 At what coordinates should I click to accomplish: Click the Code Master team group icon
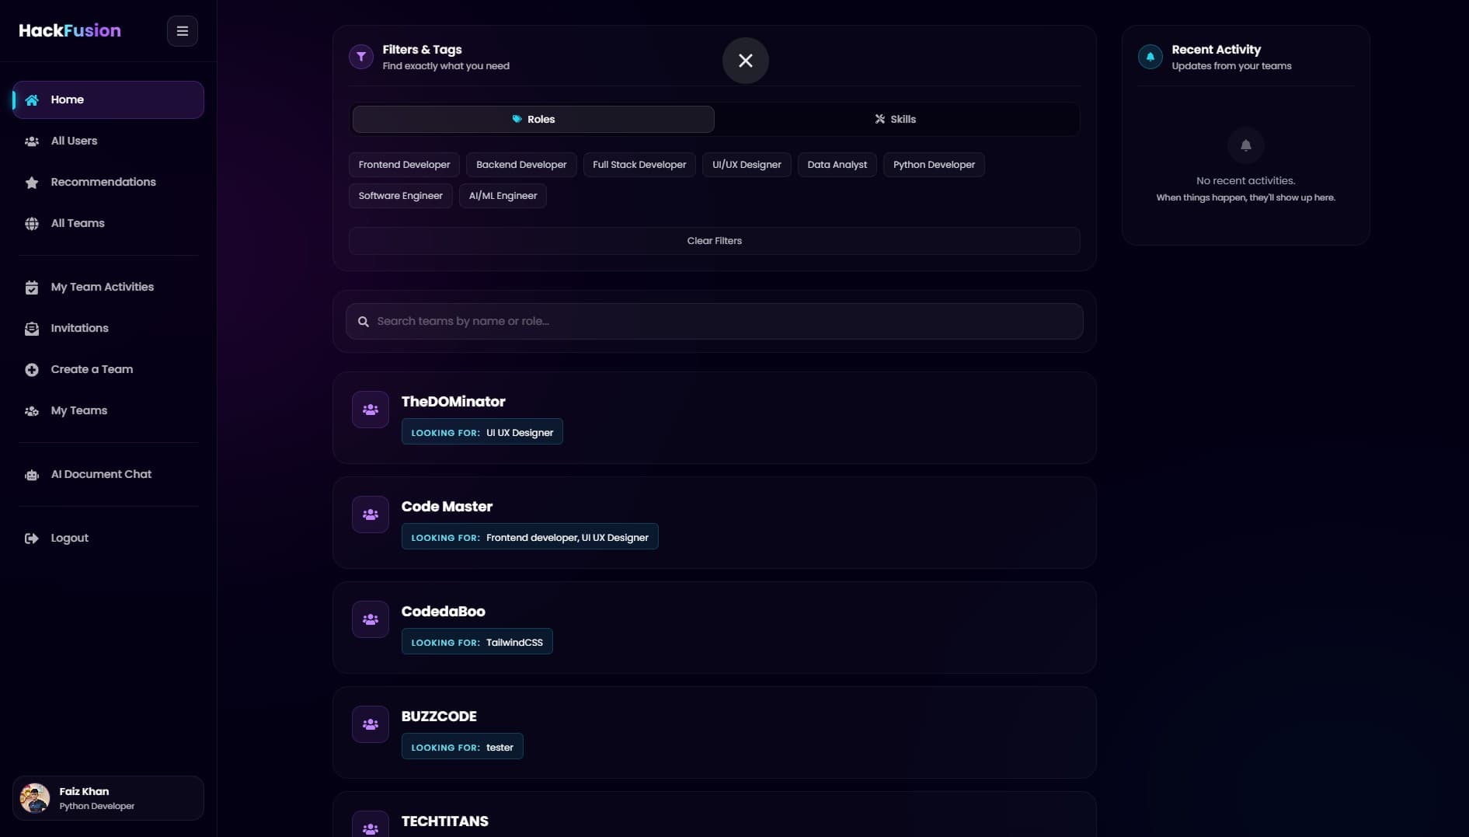coord(371,514)
